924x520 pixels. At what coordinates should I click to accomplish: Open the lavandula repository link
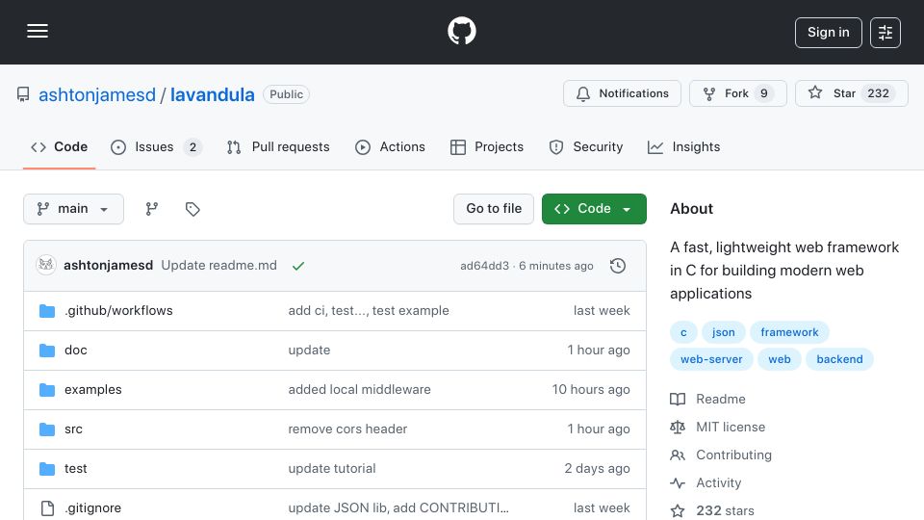212,94
